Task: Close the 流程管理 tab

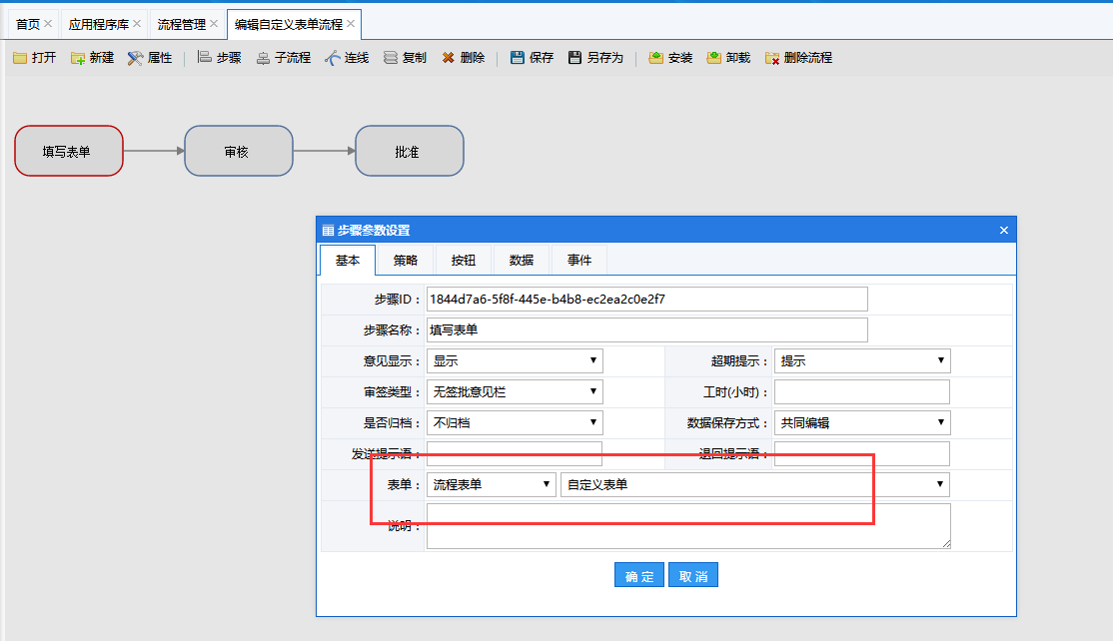Action: [214, 23]
